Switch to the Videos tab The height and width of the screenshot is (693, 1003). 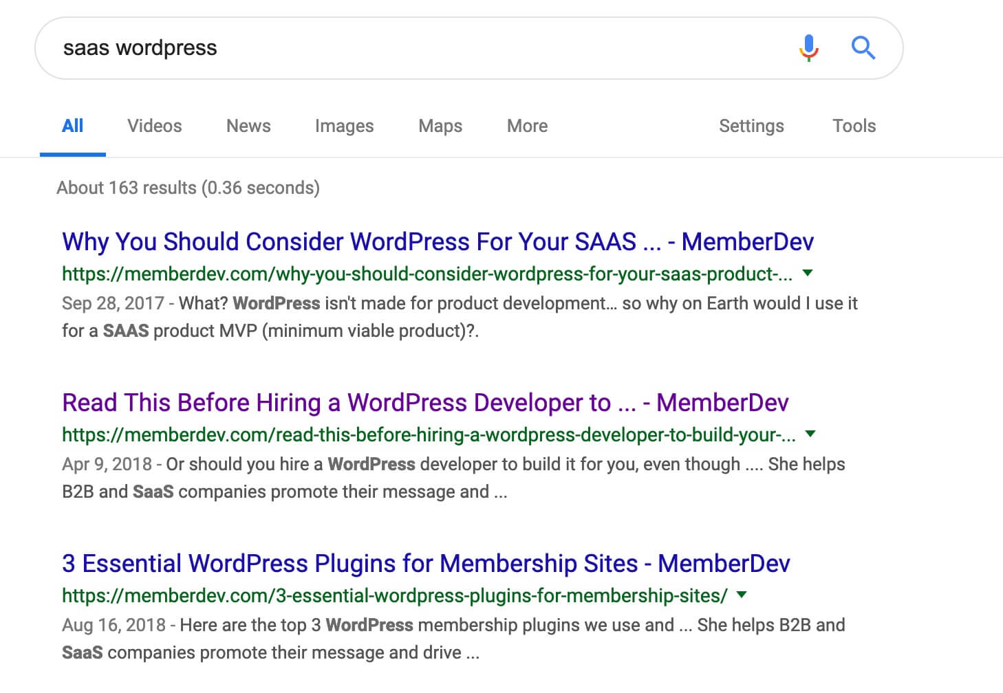pyautogui.click(x=155, y=126)
